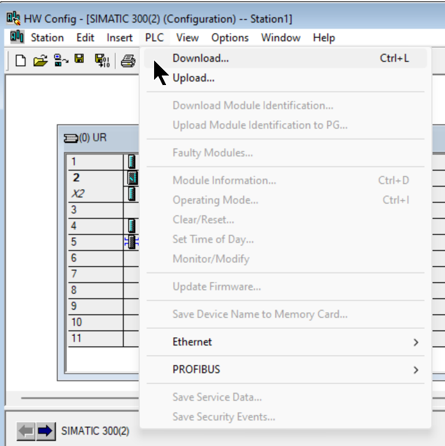Screen dimensions: 445x446
Task: Click disabled Monitor/Modify entry
Action: 286,259
